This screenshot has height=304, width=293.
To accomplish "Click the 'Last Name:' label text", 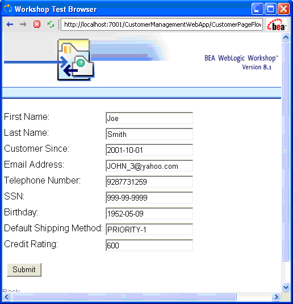I will pyautogui.click(x=26, y=132).
